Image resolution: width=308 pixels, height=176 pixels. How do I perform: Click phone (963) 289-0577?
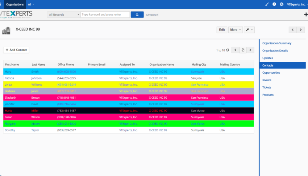tap(66, 130)
